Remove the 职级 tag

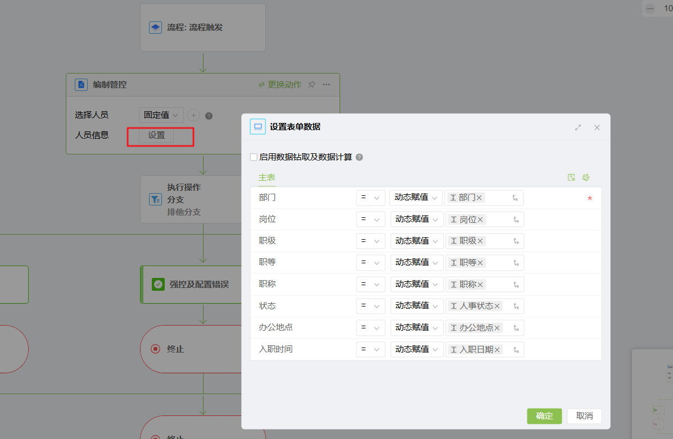coord(480,241)
